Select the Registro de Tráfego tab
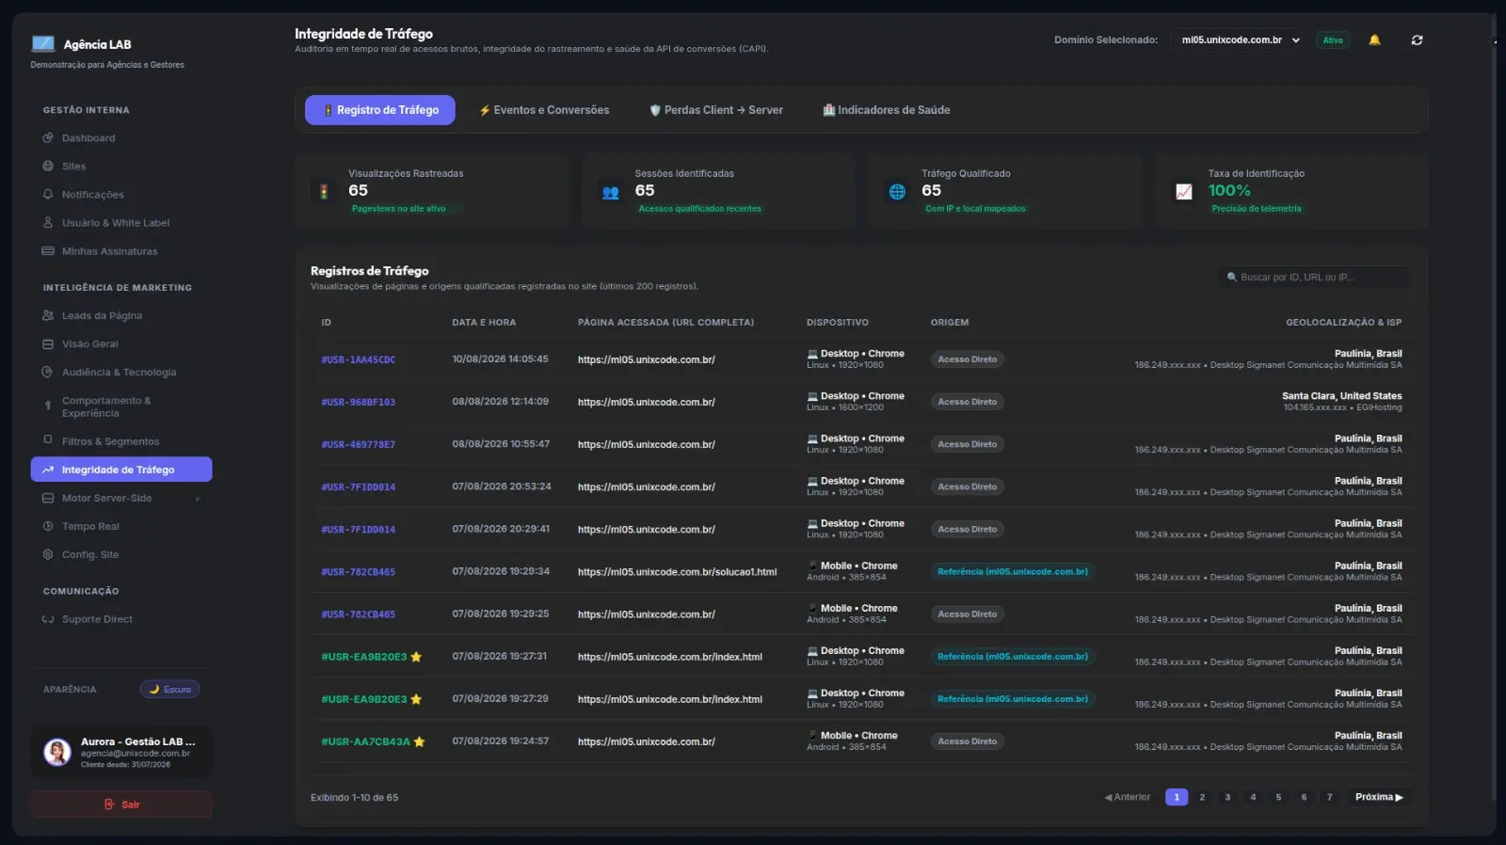Image resolution: width=1506 pixels, height=845 pixels. coord(380,110)
